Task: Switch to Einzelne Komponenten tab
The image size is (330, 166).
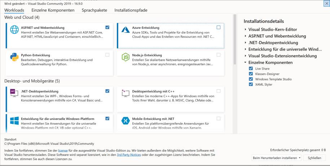Action: click(53, 10)
